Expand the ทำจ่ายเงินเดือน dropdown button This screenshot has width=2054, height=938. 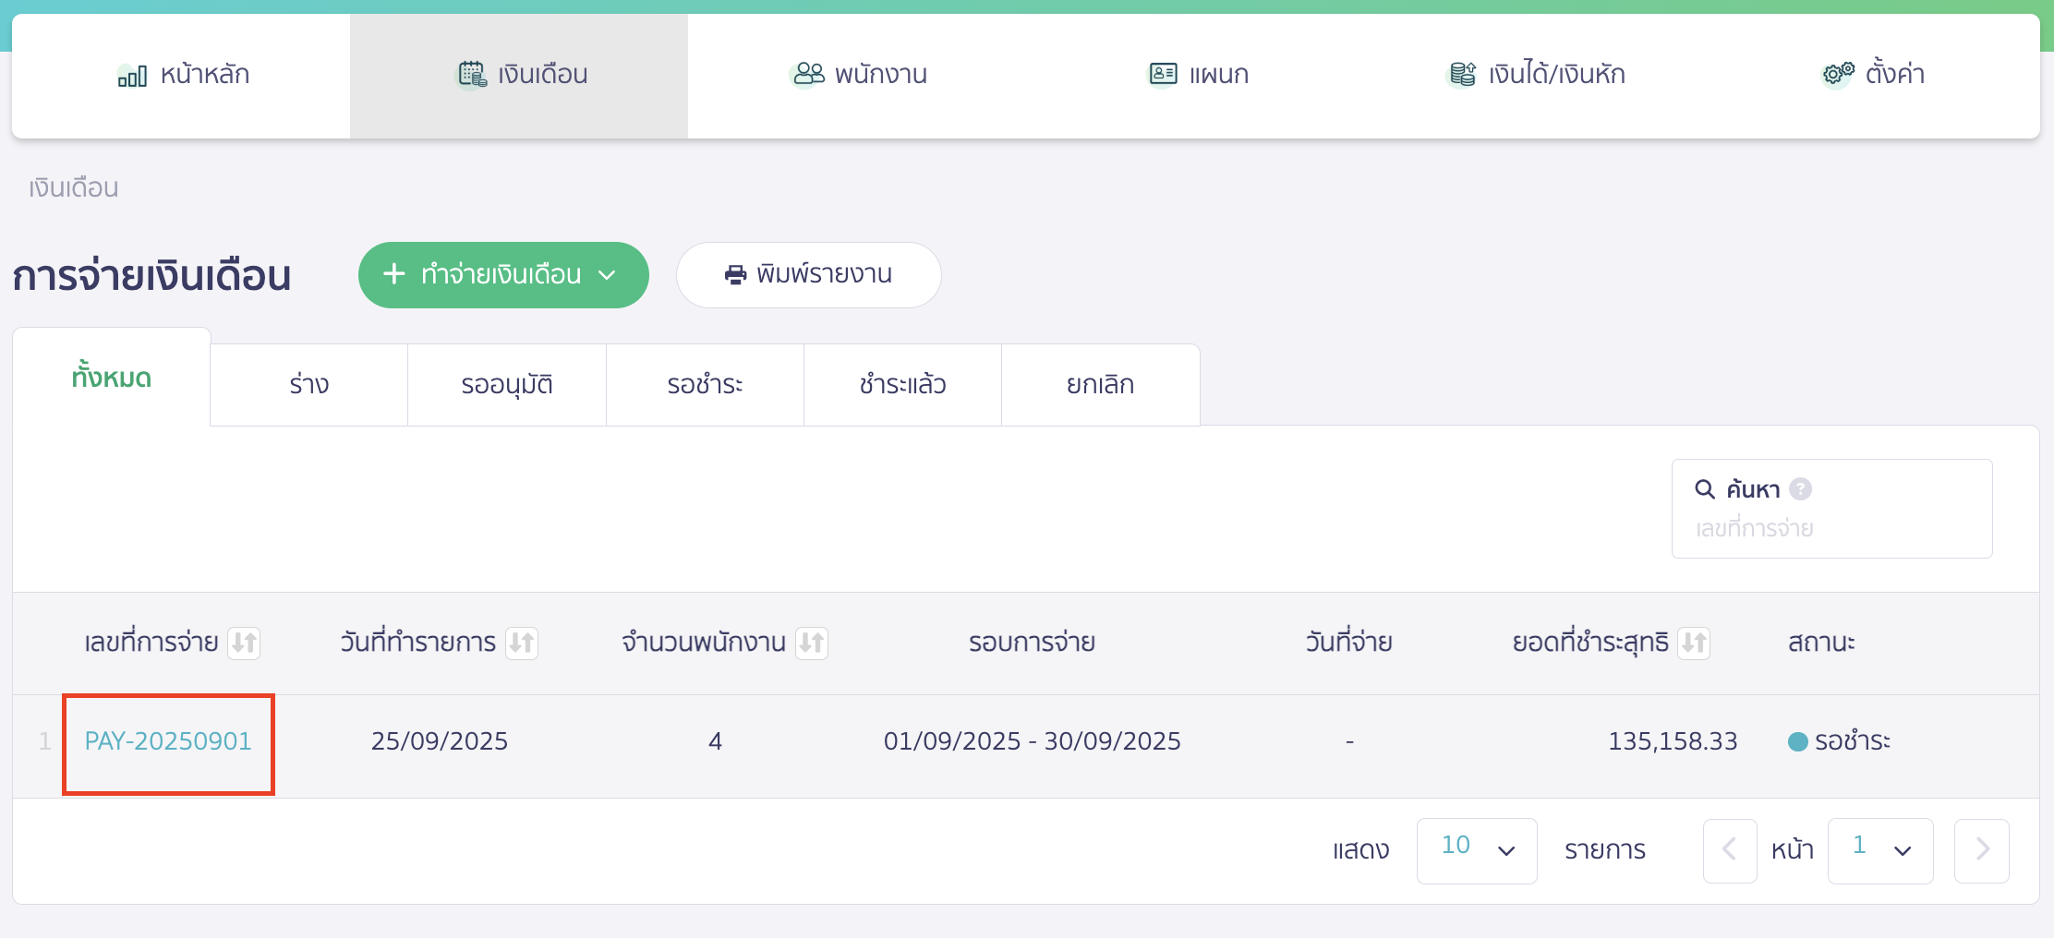pos(503,275)
